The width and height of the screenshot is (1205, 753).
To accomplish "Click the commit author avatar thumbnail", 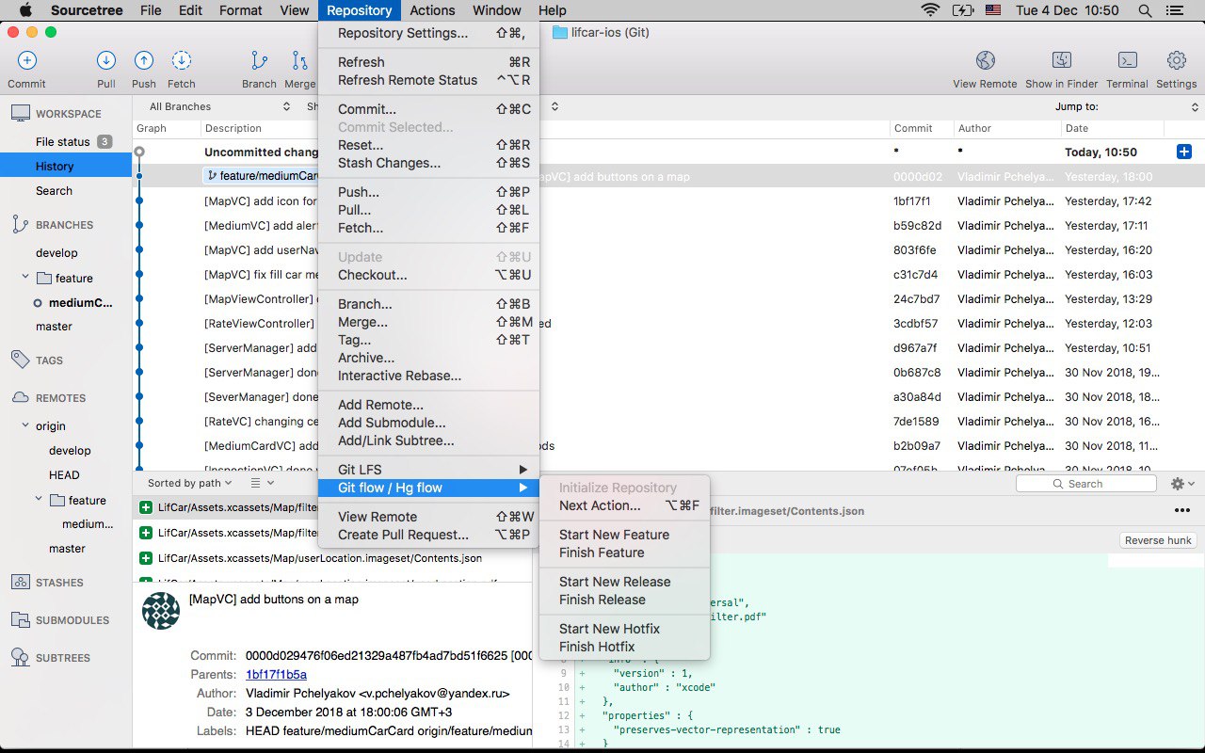I will [x=161, y=611].
